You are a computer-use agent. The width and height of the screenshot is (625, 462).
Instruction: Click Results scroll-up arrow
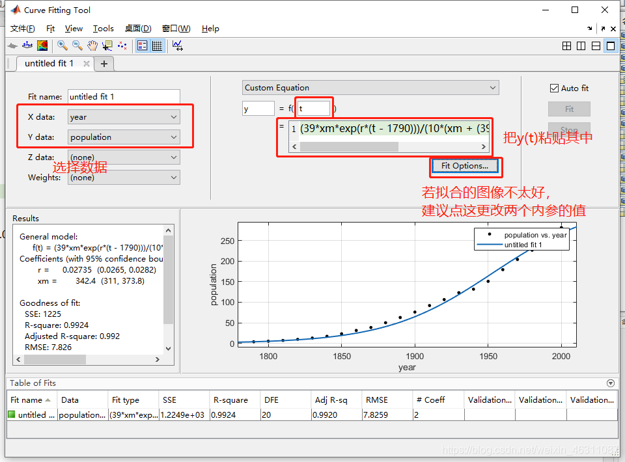(168, 230)
